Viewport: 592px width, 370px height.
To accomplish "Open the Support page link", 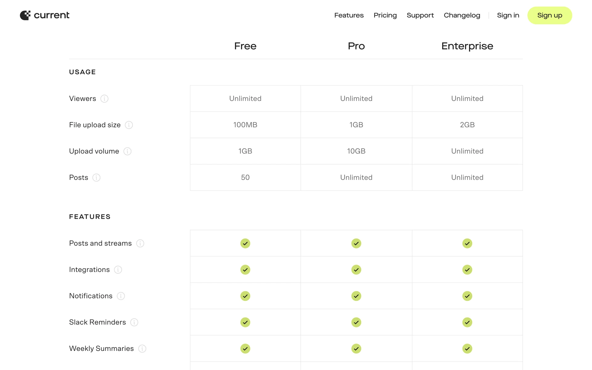I will tap(420, 15).
